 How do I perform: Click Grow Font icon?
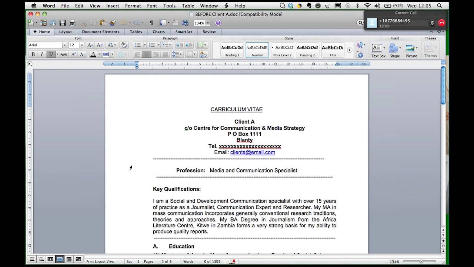90,45
